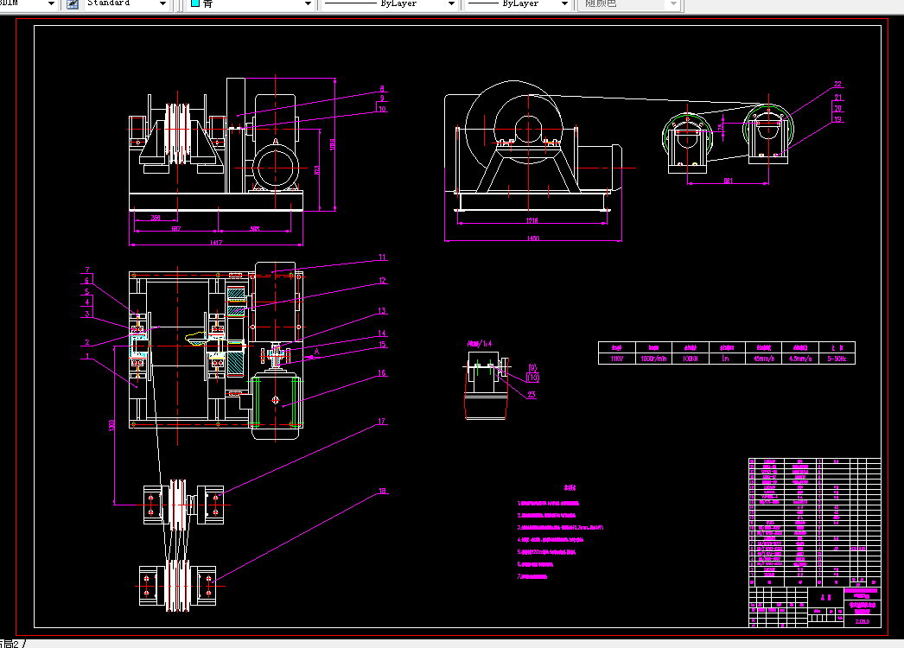
Task: Select part balloon number 11
Action: click(x=382, y=257)
